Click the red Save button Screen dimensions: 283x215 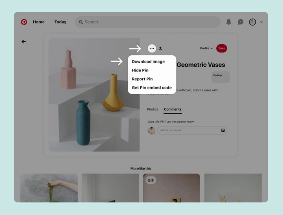222,48
